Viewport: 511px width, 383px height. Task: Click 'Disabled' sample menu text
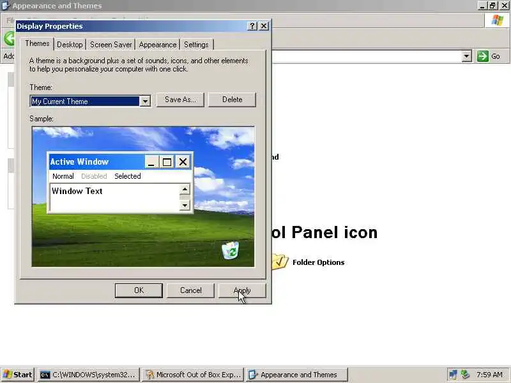tap(94, 176)
